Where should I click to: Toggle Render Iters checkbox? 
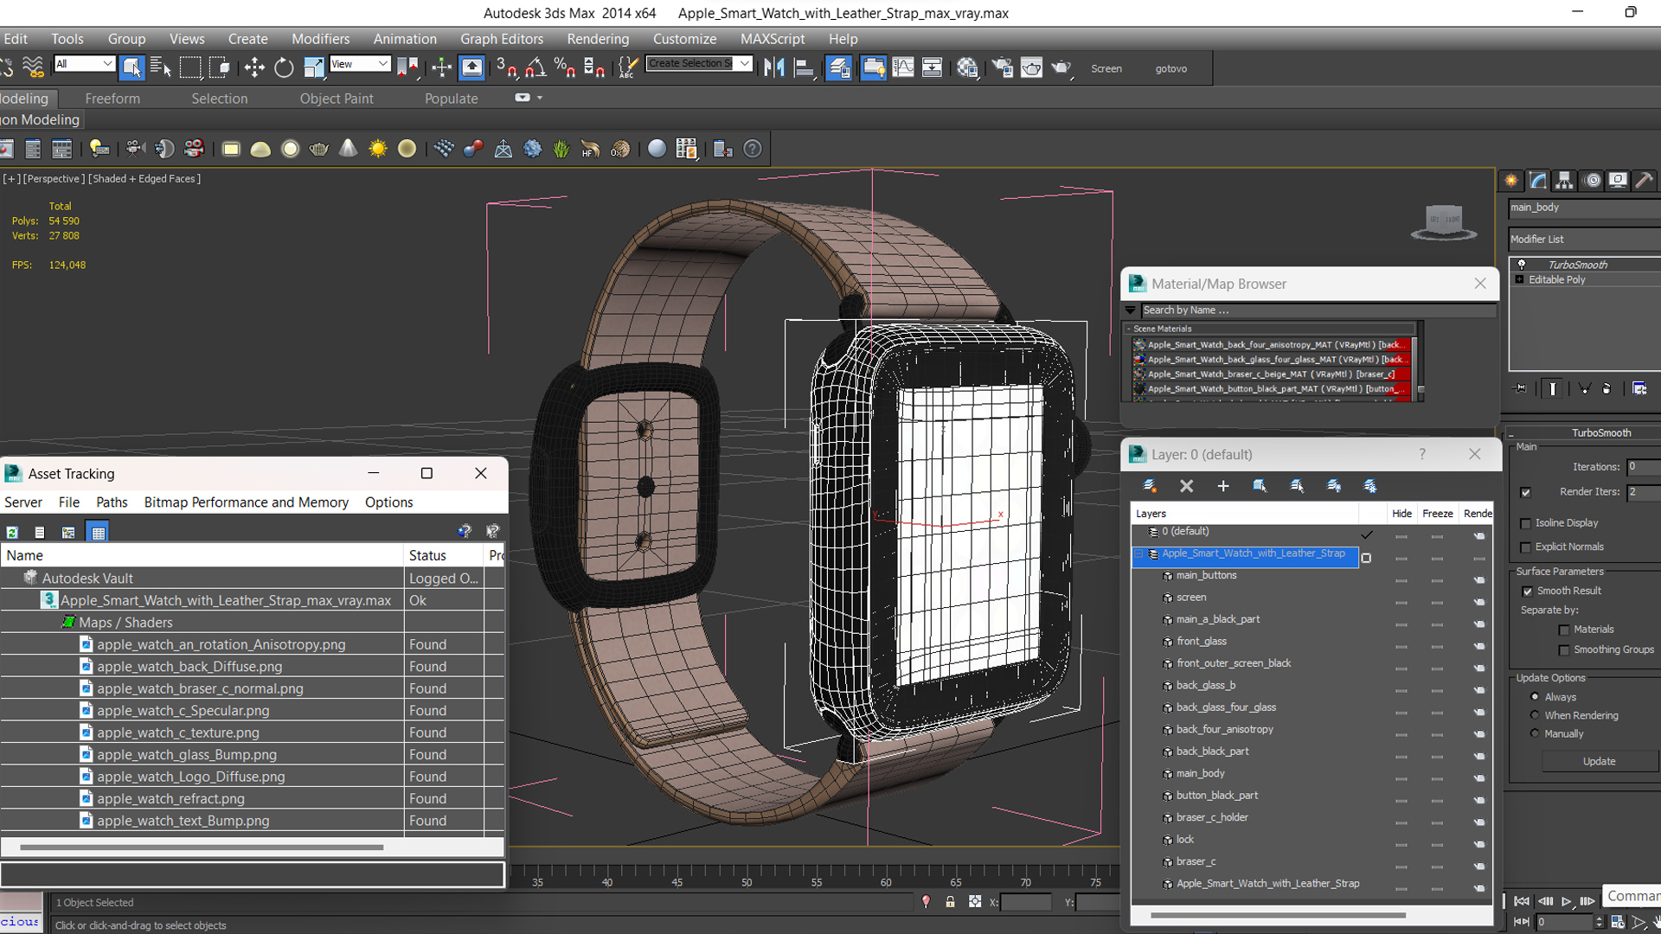[x=1525, y=492]
